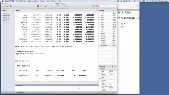
Task: Click the red Break button icon
Action: pos(97,6)
